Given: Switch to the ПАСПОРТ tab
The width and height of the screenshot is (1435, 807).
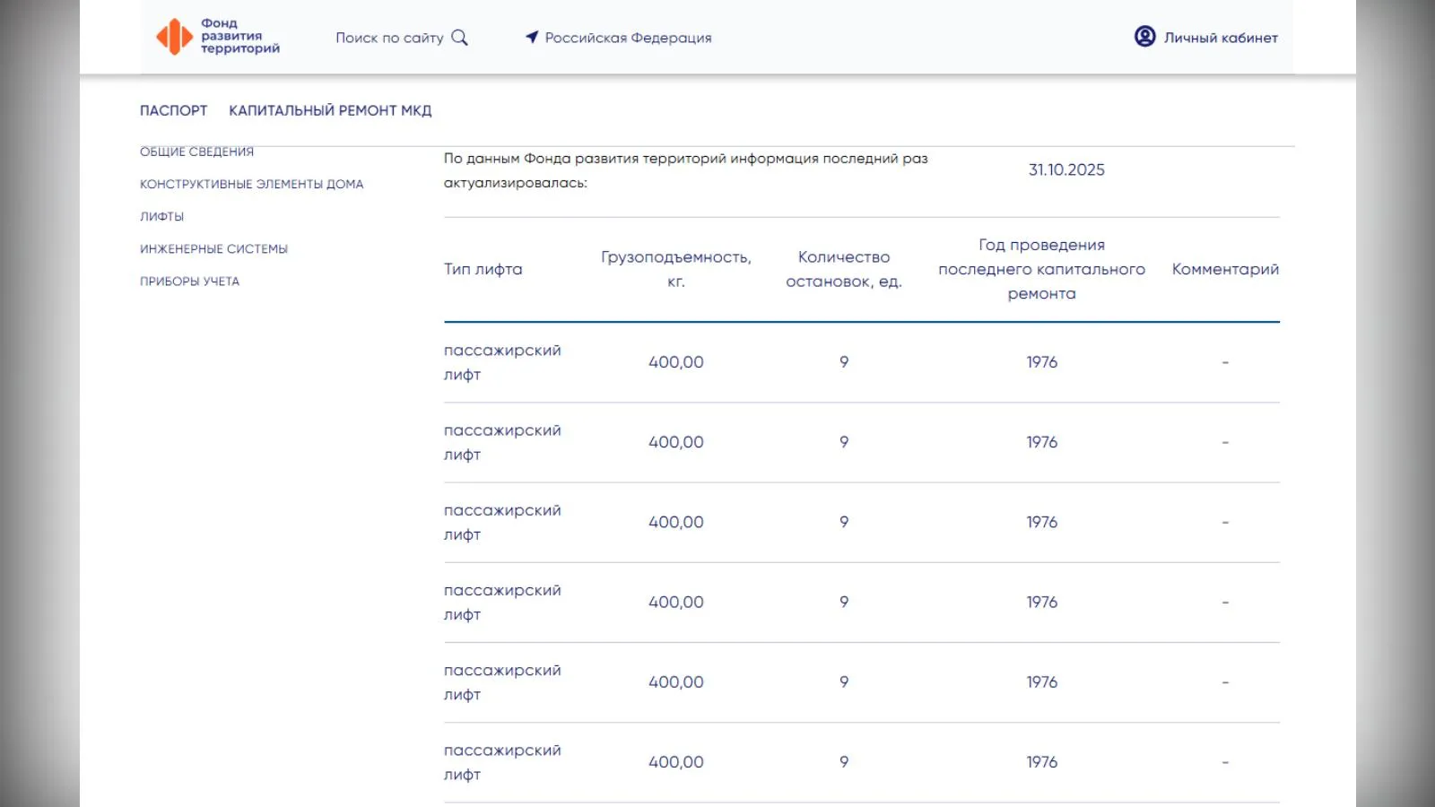Looking at the screenshot, I should [173, 110].
